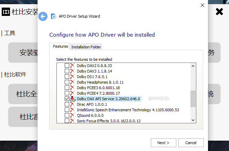Click the red X icon beside Dirac APO
This screenshot has height=151, width=229.
tap(72, 104)
